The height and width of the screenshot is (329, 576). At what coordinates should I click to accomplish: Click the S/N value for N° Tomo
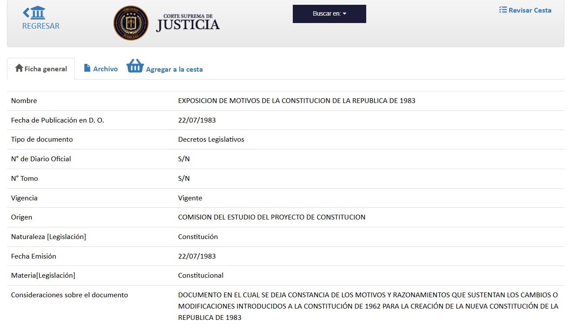(184, 178)
